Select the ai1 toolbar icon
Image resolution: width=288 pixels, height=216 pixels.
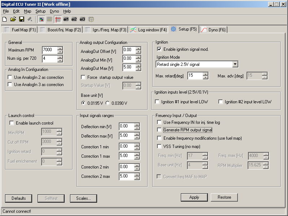pyautogui.click(x=66, y=19)
